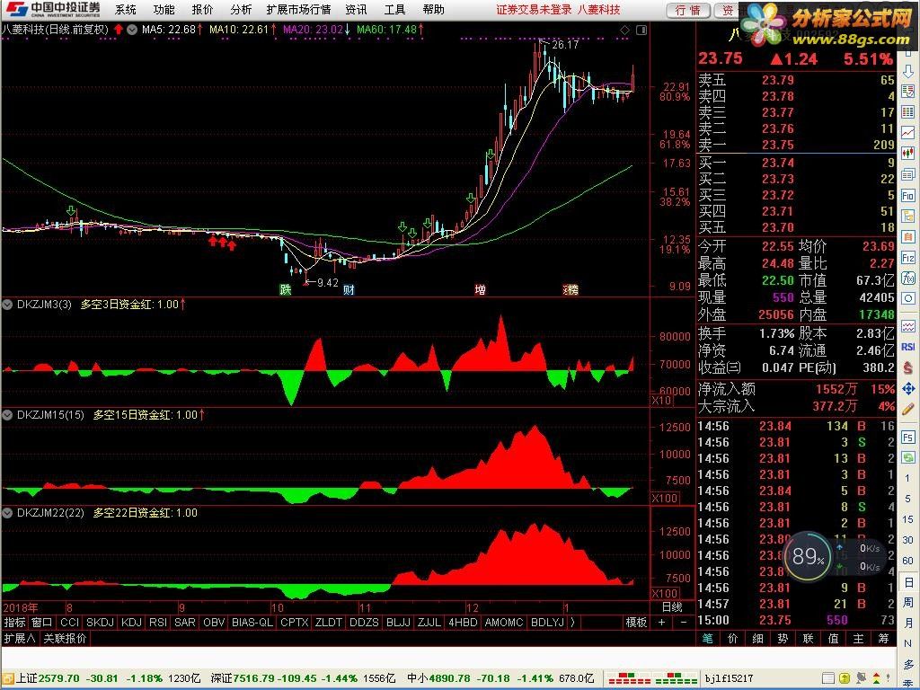Switch to 60-minute period

907,561
